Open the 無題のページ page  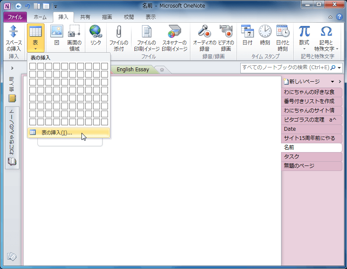click(312, 166)
